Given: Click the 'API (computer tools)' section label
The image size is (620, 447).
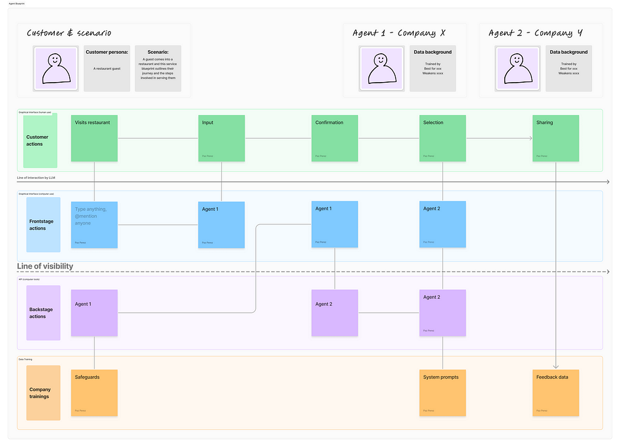Looking at the screenshot, I should [29, 279].
